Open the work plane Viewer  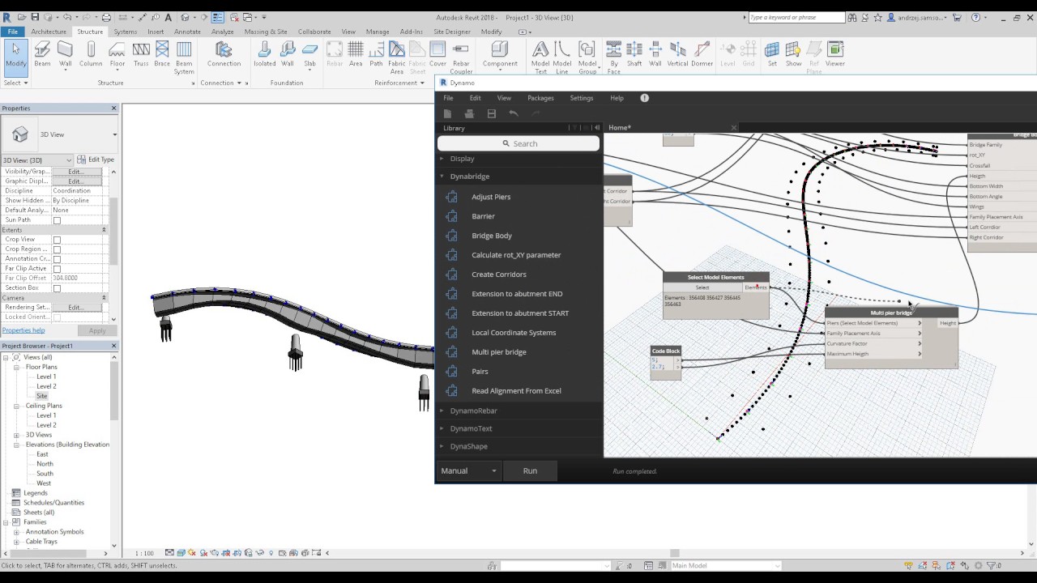[835, 54]
